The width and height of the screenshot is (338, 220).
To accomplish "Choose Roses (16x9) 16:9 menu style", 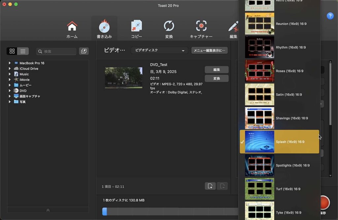I will coord(279,71).
